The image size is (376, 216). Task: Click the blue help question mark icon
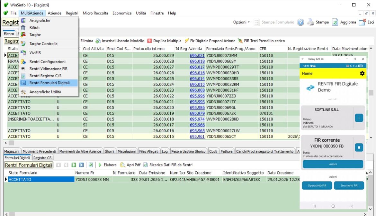pos(300,22)
